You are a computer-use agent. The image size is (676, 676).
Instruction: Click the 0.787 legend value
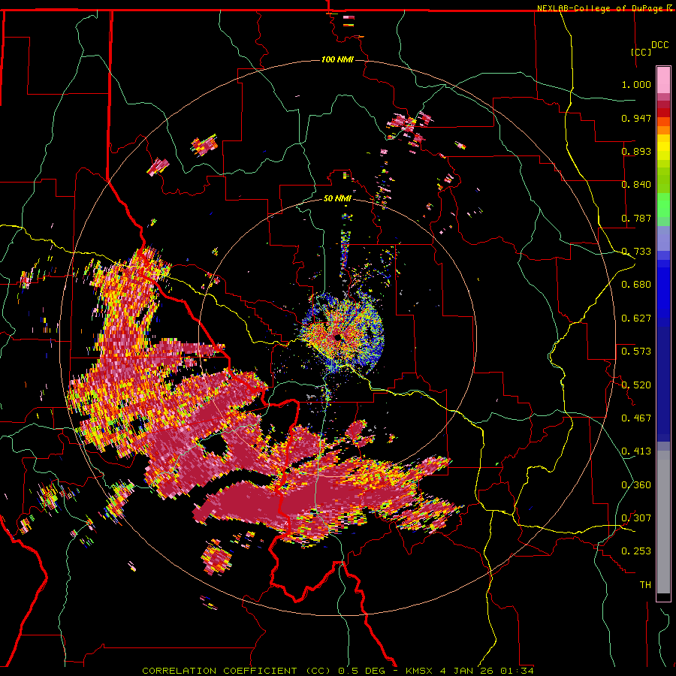pos(636,218)
